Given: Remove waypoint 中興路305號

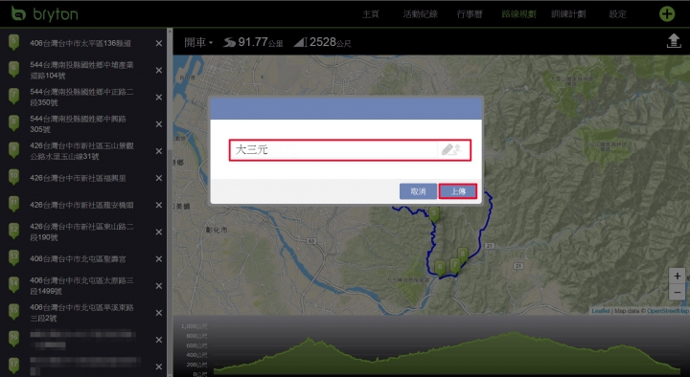Looking at the screenshot, I should 159,124.
